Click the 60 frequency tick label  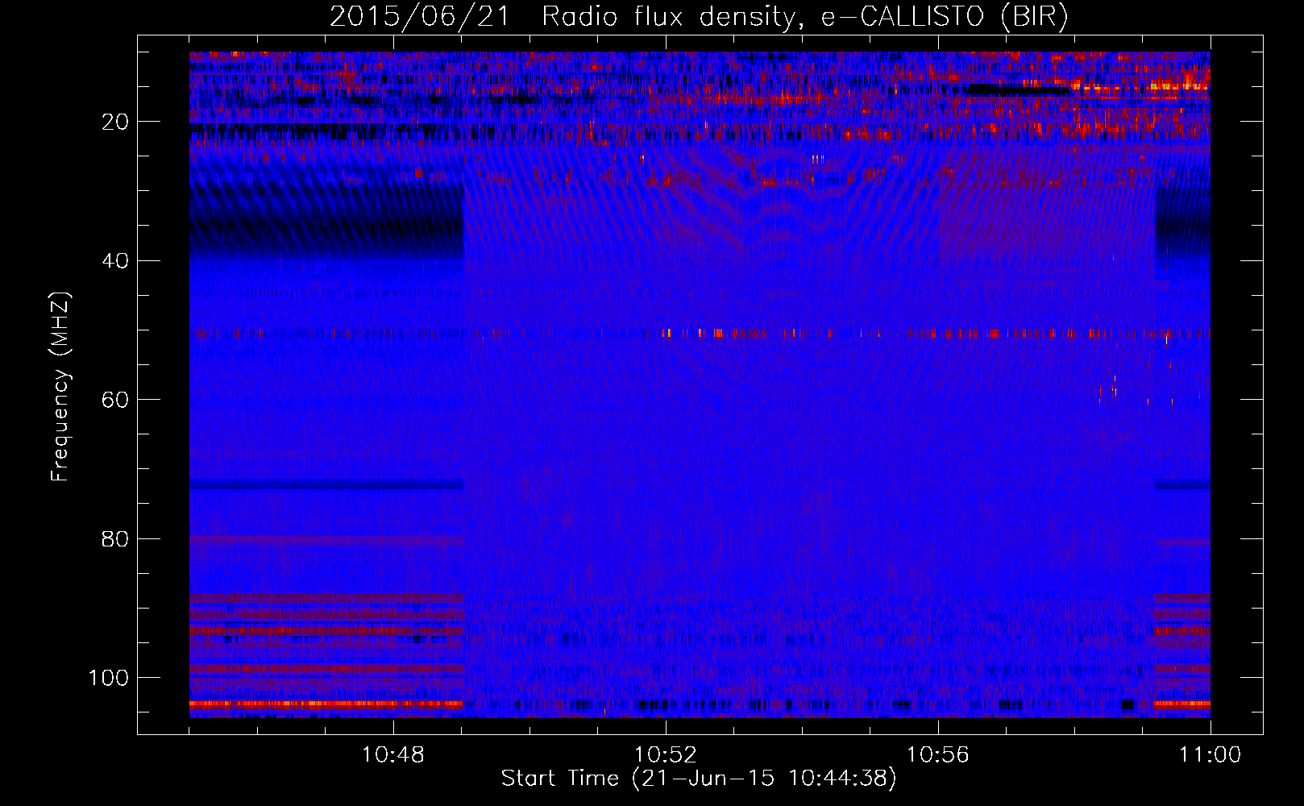point(116,400)
